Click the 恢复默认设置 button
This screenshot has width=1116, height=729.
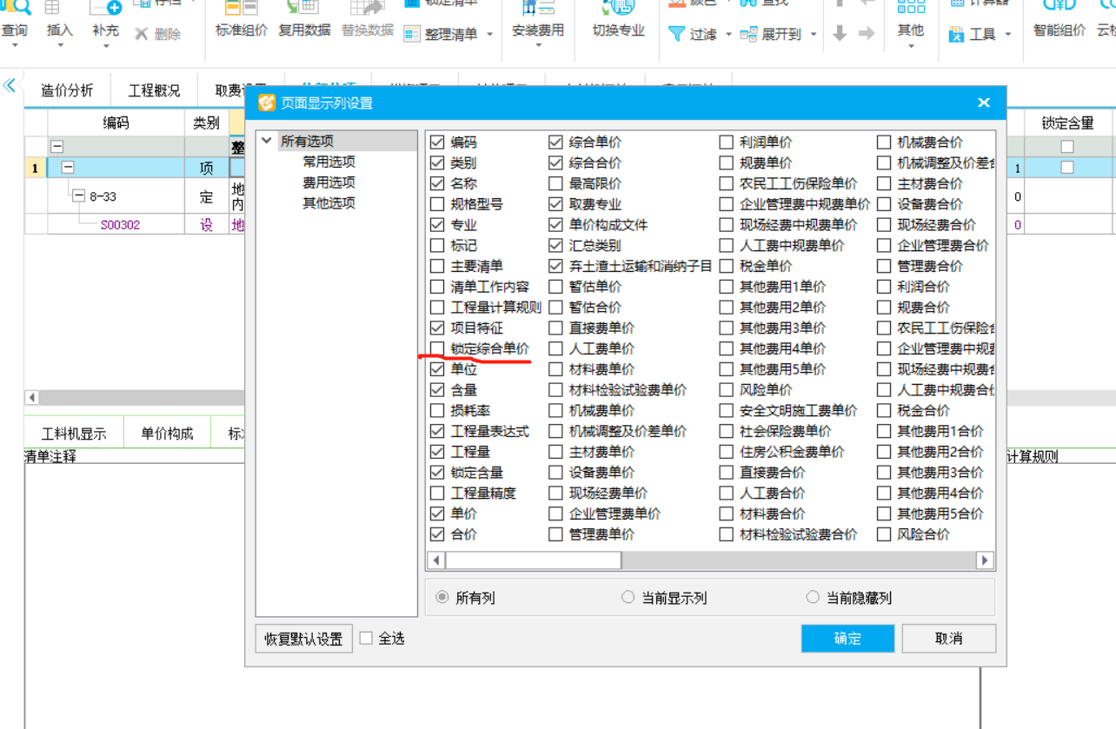(x=303, y=639)
